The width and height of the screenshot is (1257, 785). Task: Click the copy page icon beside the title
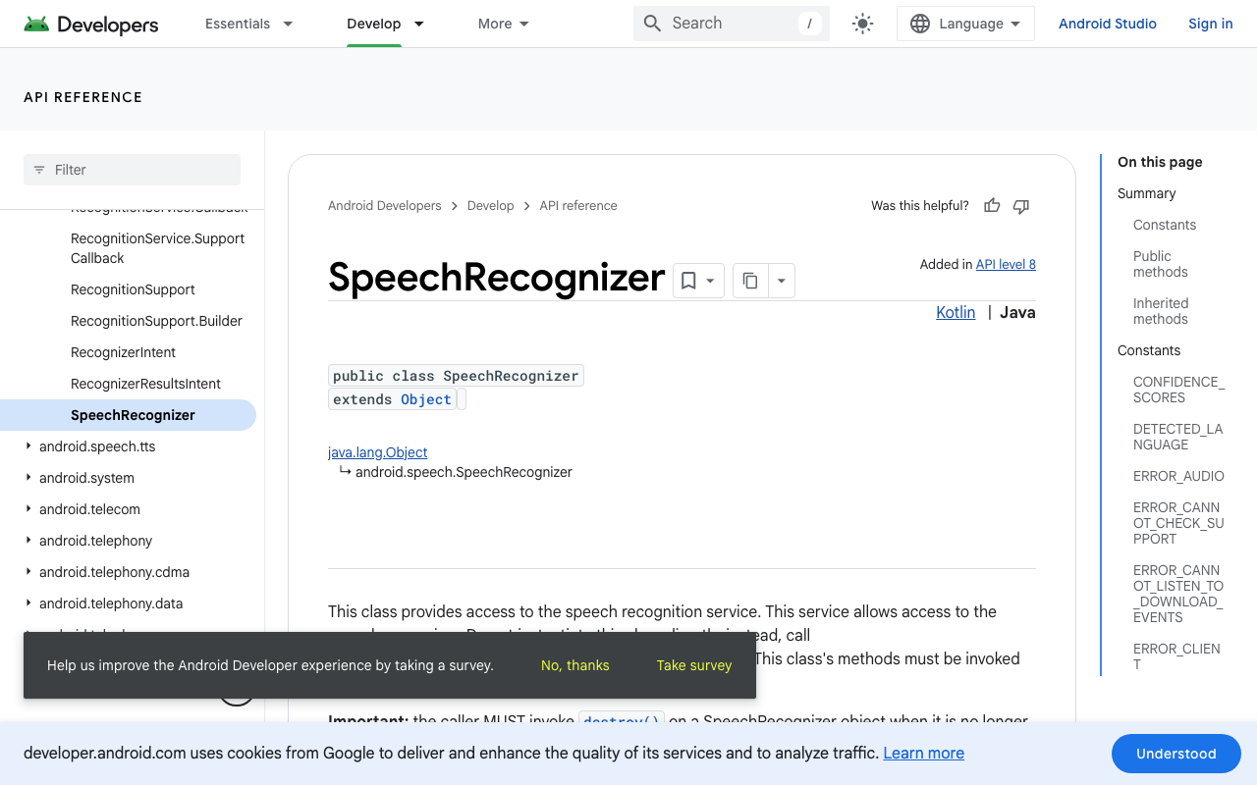[x=750, y=281]
